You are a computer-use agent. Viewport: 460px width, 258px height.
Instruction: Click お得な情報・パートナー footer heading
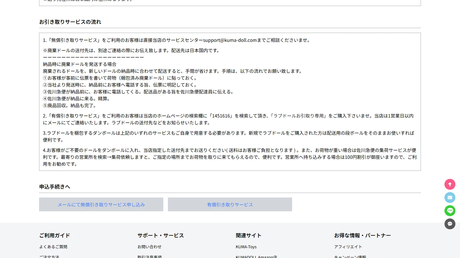tap(362, 235)
